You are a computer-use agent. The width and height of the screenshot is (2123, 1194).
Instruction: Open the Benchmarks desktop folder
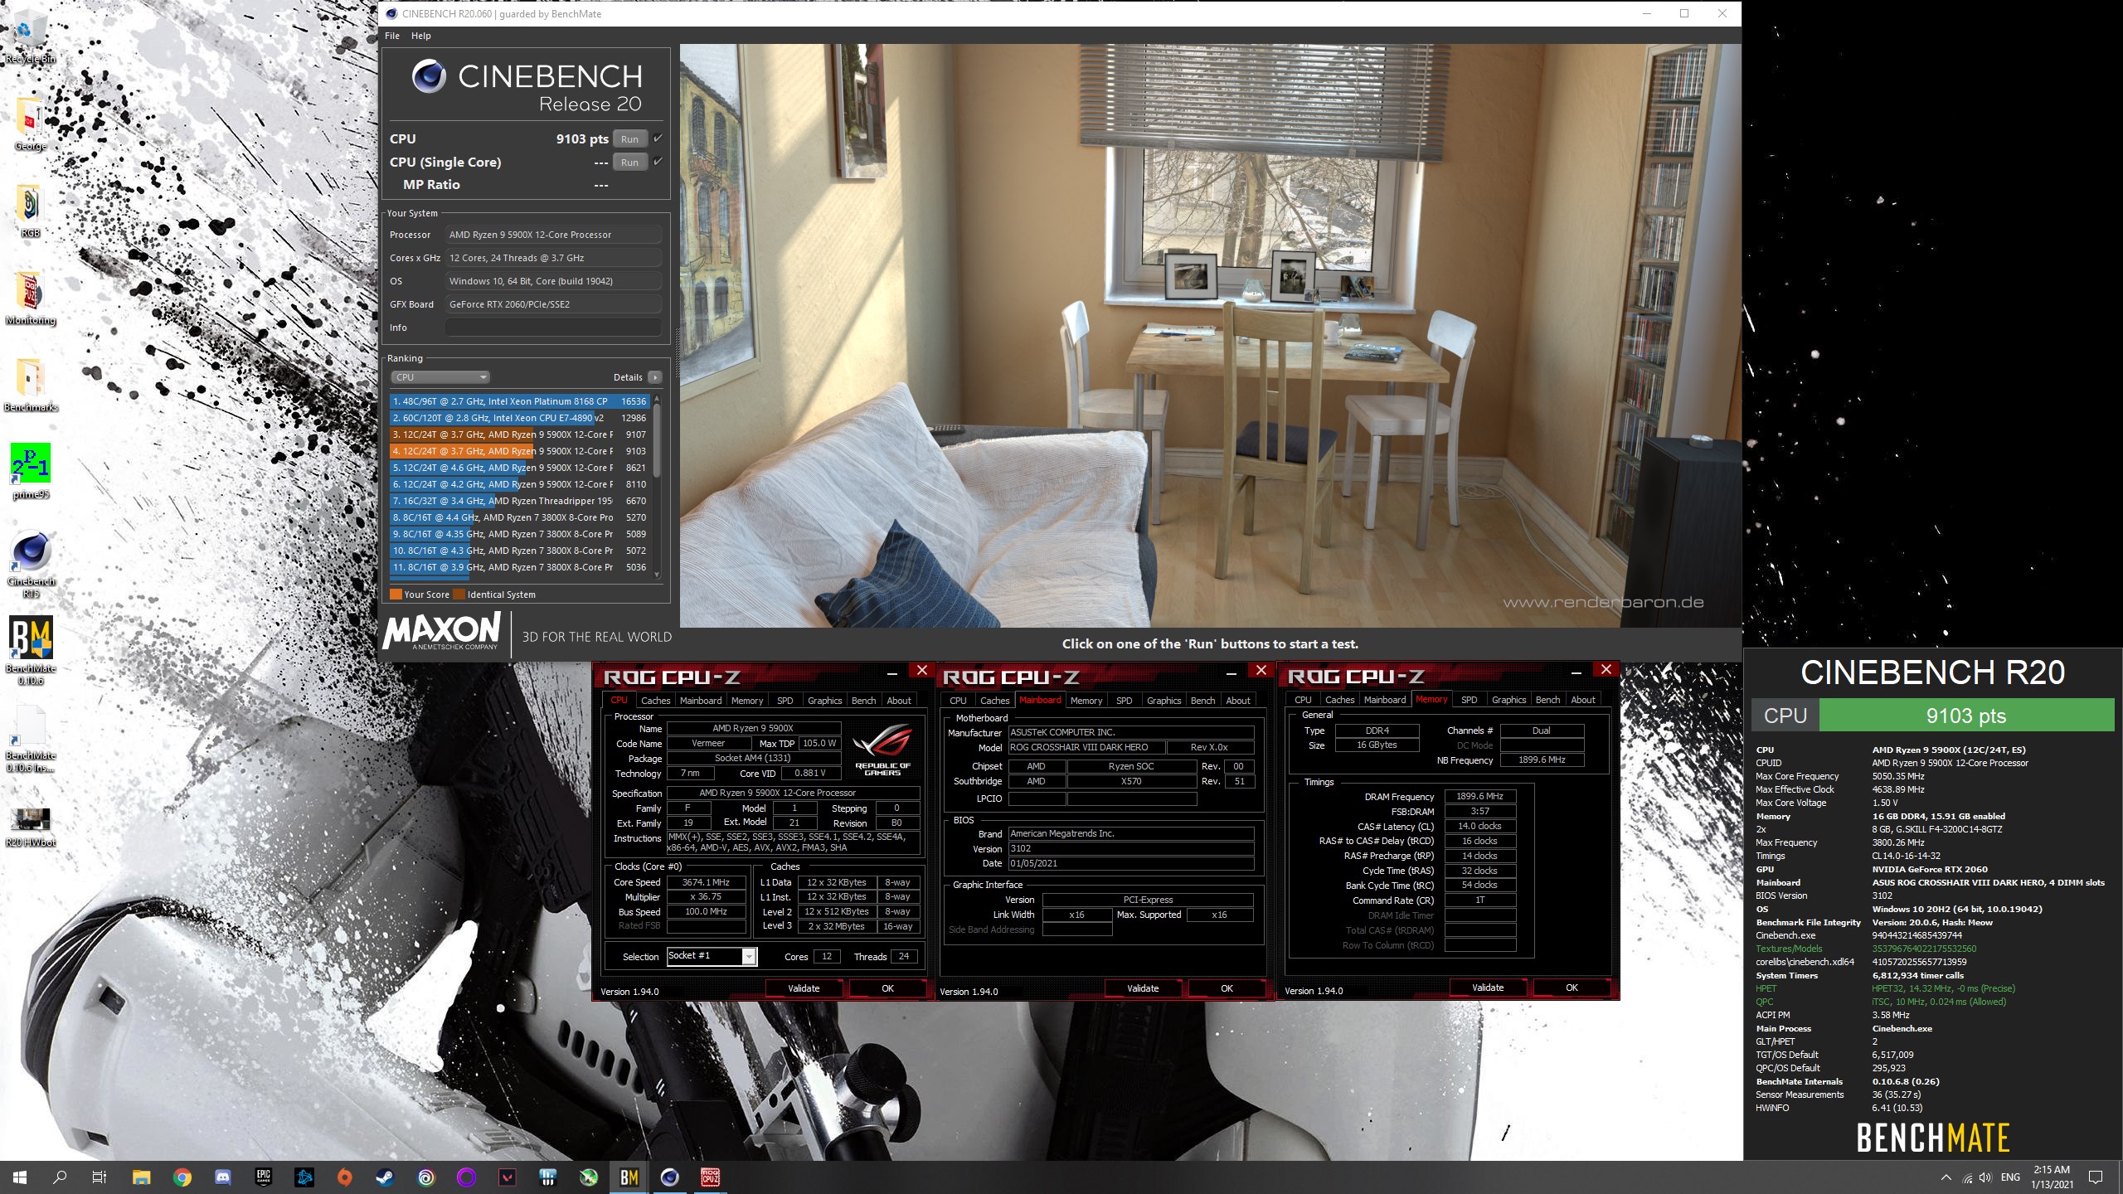click(30, 386)
